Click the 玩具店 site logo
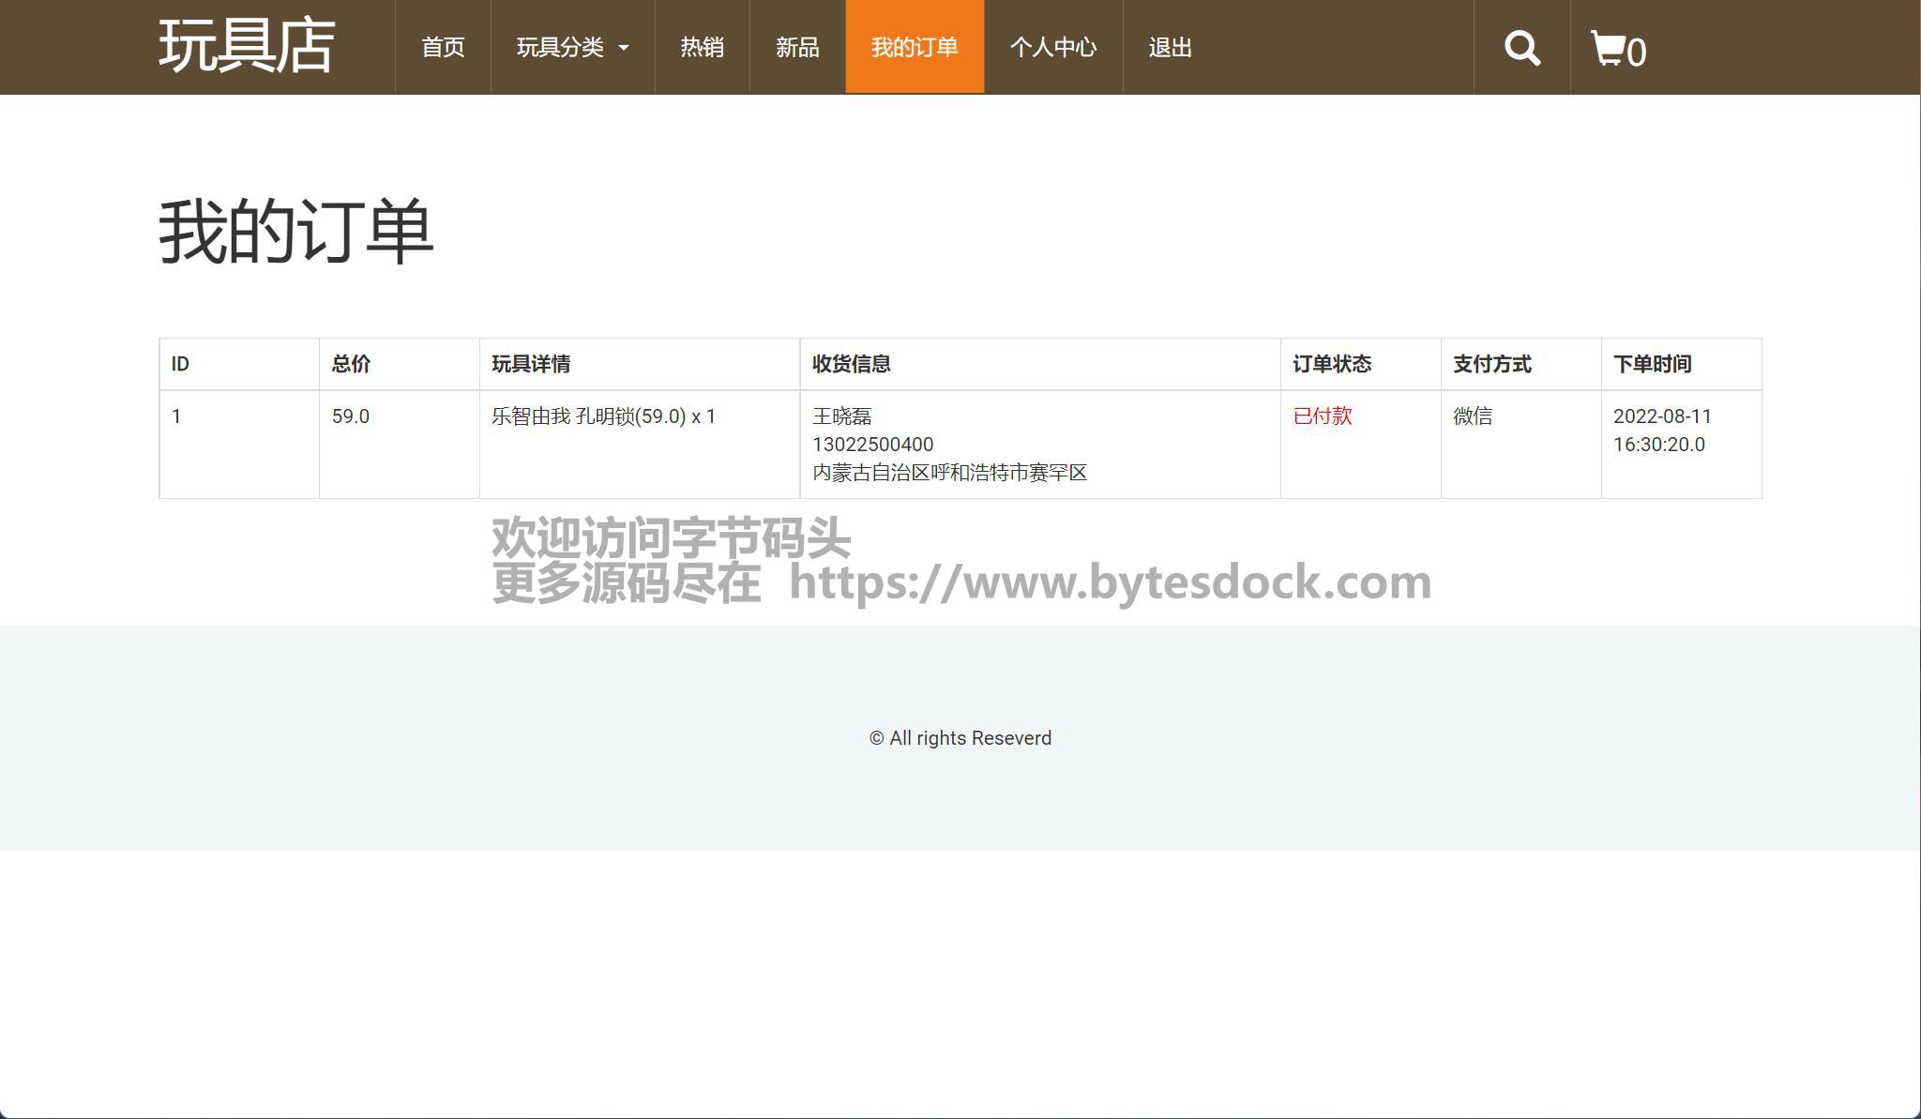 point(247,46)
